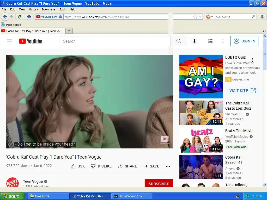Bookmark this page with the star icon
The width and height of the screenshot is (267, 200).
(195, 17)
